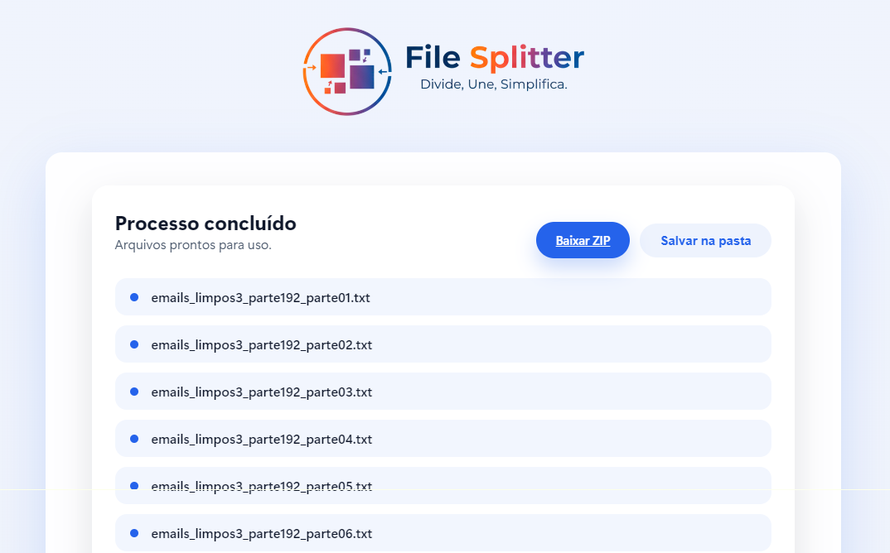Click the Baixar ZIP button
The height and width of the screenshot is (553, 890).
pyautogui.click(x=583, y=239)
